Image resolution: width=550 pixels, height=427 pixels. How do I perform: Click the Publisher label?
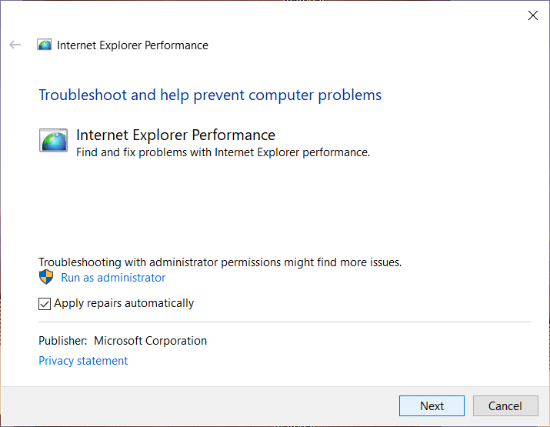pos(63,341)
